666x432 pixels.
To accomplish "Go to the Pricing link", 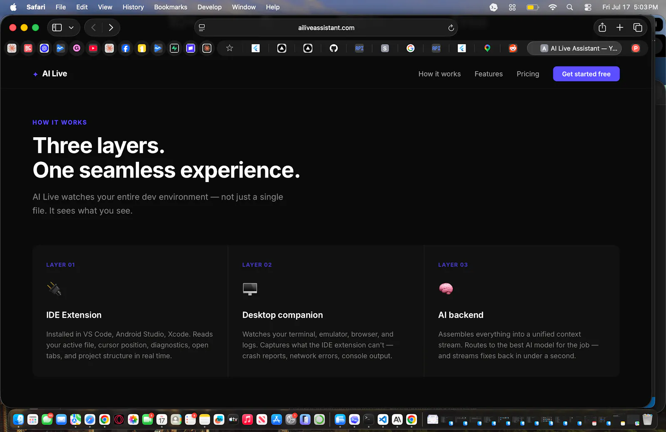I will point(528,74).
